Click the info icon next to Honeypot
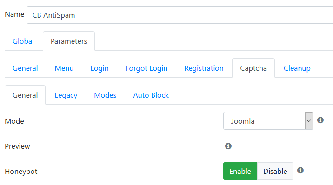Screen dimensions: 333x185 click(300, 170)
